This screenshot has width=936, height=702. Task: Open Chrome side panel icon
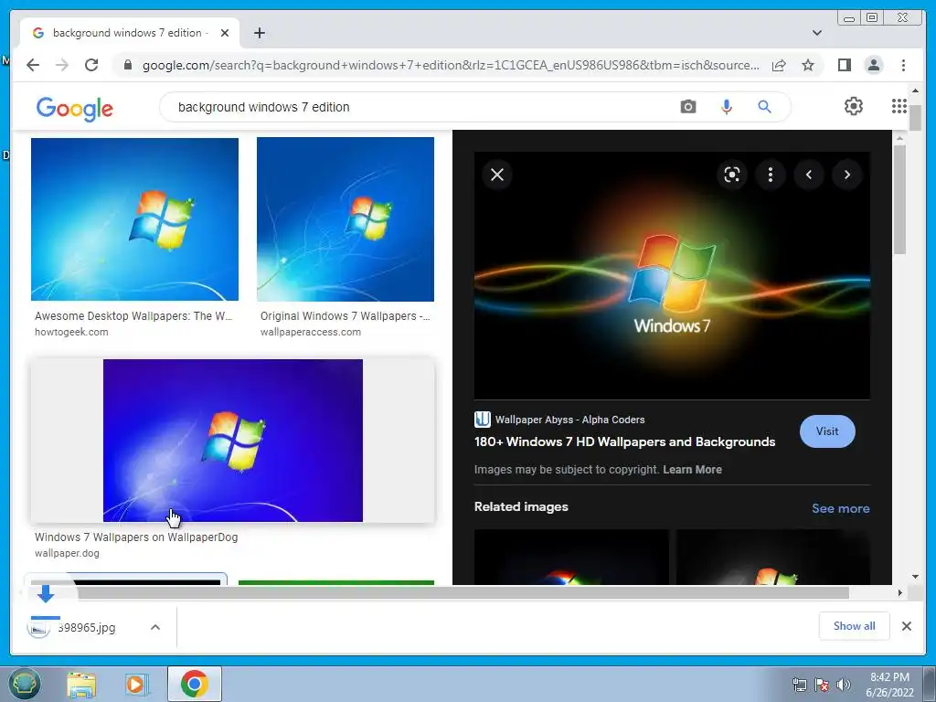tap(844, 65)
